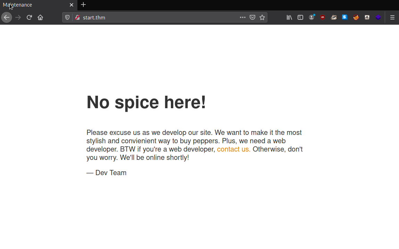Click the "— Dev Team" signature text

[106, 173]
